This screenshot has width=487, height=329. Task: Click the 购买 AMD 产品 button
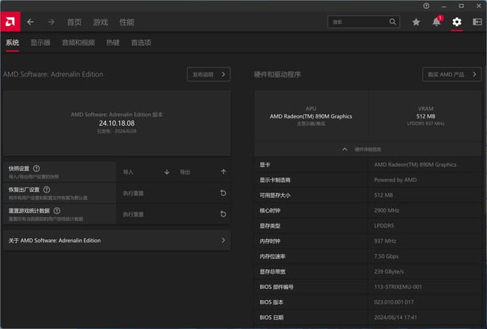(x=451, y=74)
